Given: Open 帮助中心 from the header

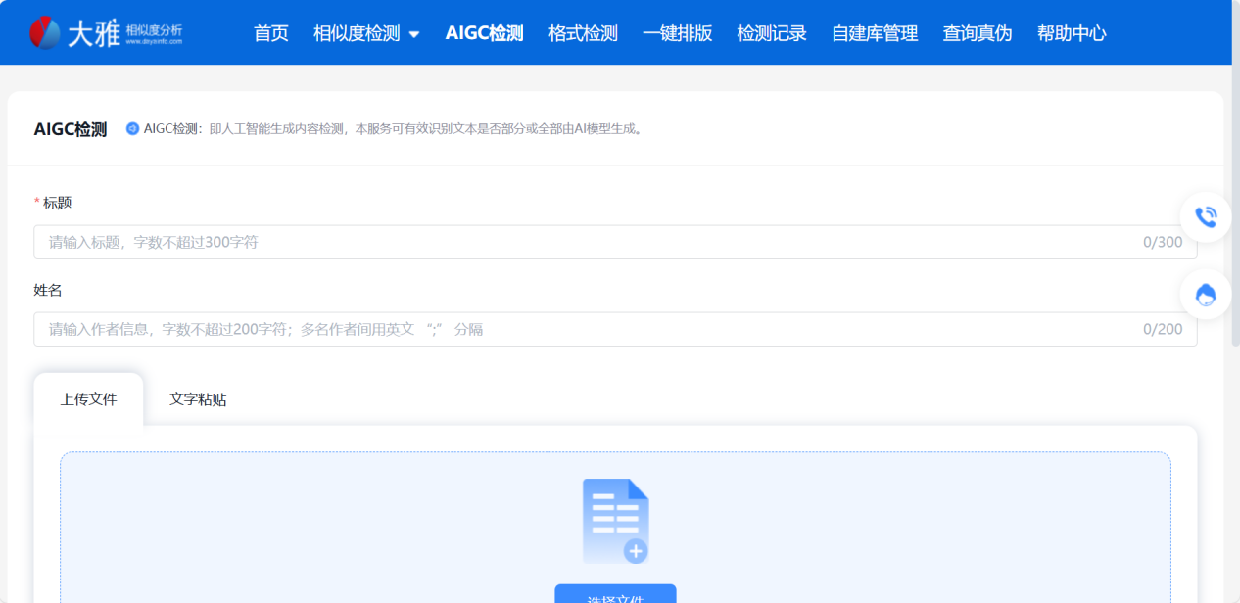Looking at the screenshot, I should coord(1072,33).
